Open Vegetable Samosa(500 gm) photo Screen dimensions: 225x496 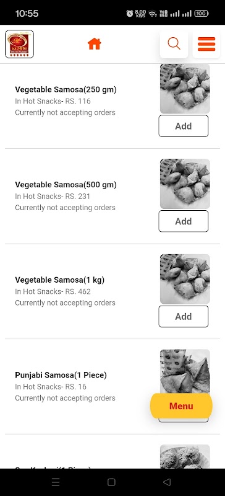tap(185, 184)
